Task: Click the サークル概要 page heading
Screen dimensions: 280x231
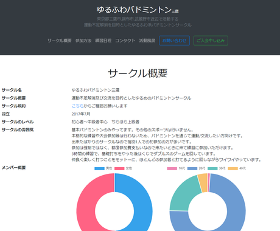Action: [138, 73]
